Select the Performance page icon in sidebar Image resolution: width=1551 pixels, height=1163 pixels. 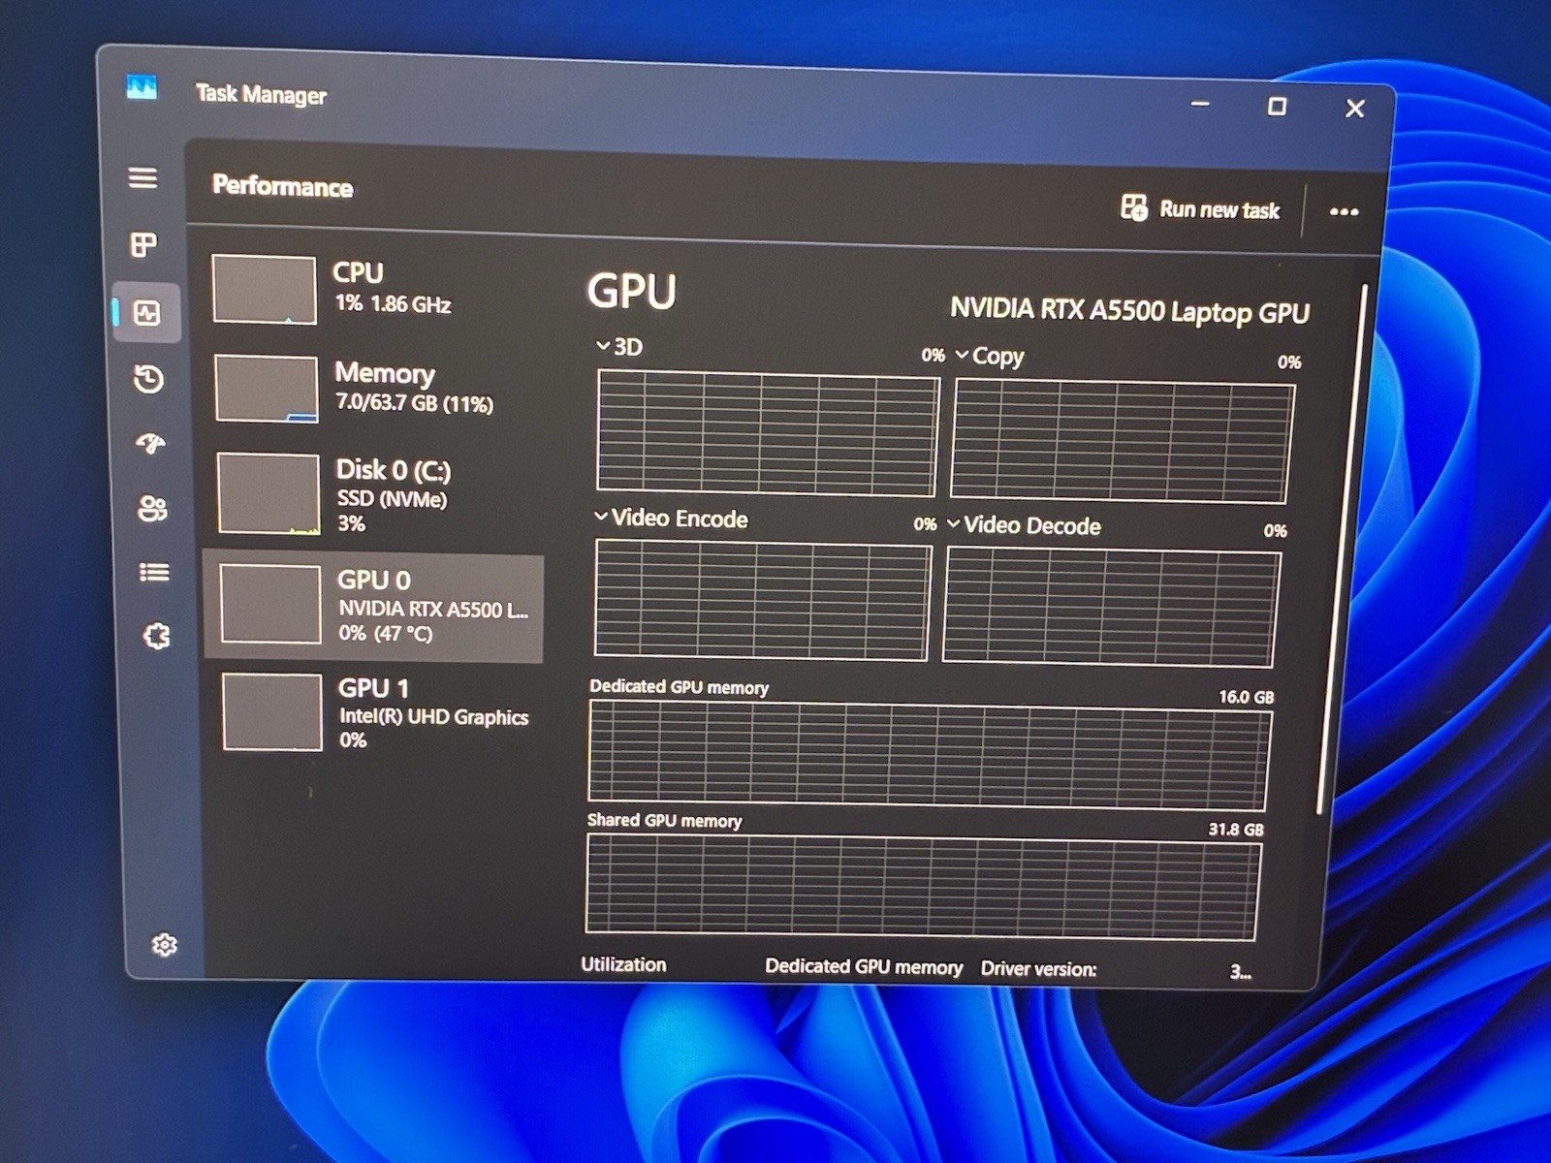point(147,313)
